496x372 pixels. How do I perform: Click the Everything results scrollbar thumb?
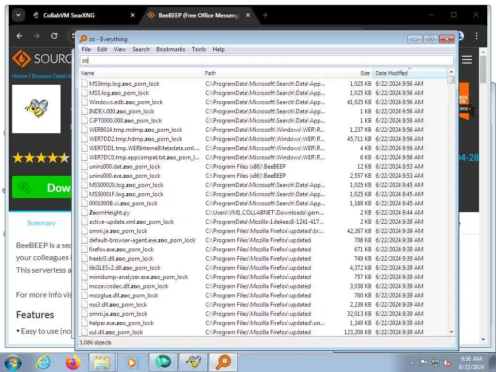(451, 80)
